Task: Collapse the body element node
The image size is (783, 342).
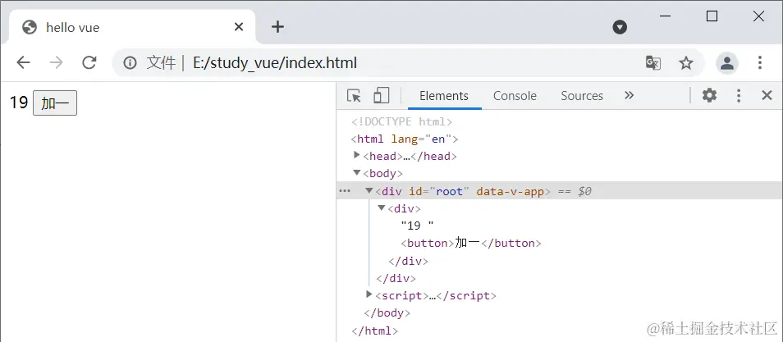Action: pos(356,173)
